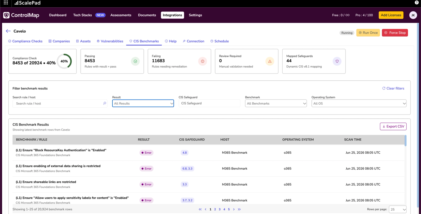Click the Run Once button
The width and height of the screenshot is (421, 214).
(368, 33)
